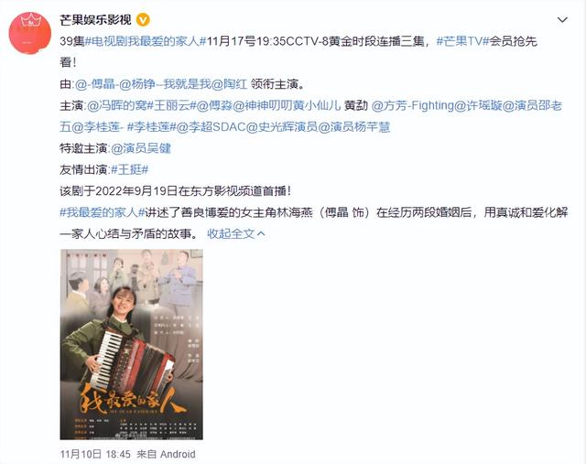Visit the @杨铮--我就是我 mention
The height and width of the screenshot is (464, 586).
pos(165,84)
